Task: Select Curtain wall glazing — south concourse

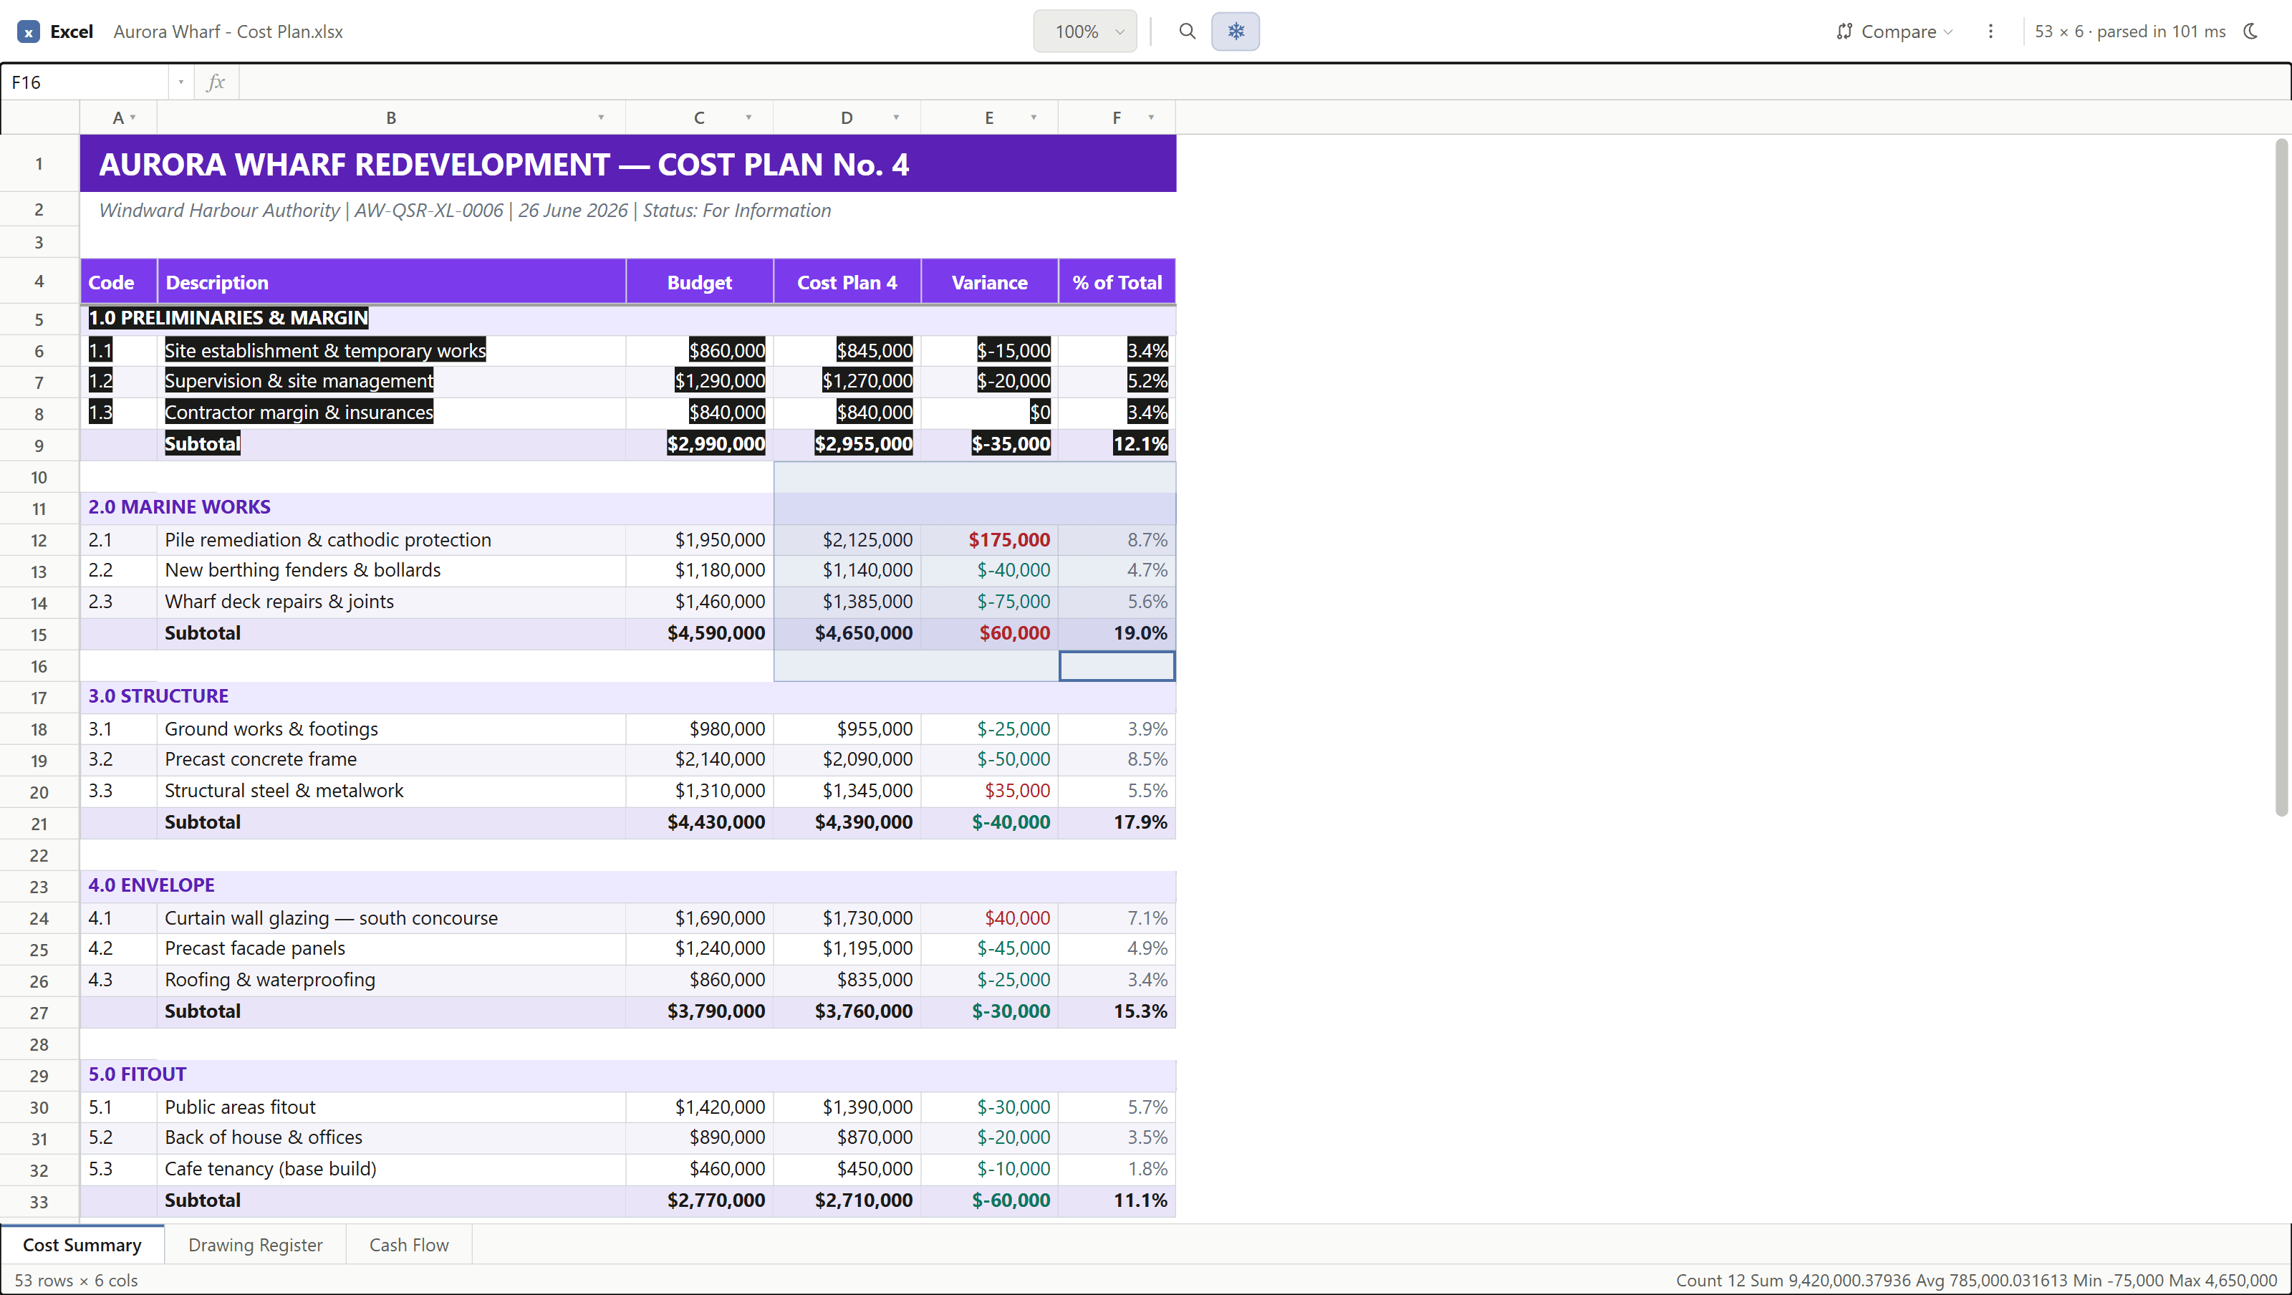Action: 390,918
